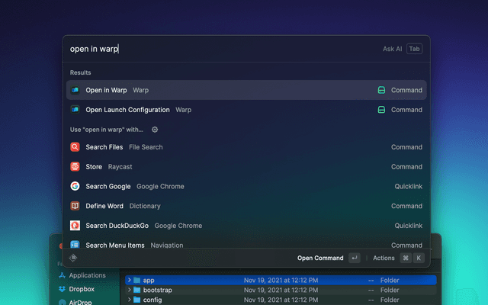
Task: Click the Raycast logo in bottom bar
Action: (x=73, y=258)
